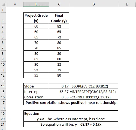Select final grade cell showing 65
The image size is (136, 130).
point(59,32)
